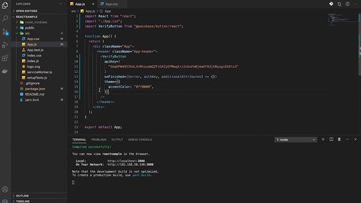Open the Run and Debug view
The width and height of the screenshot is (361, 203).
tap(5, 45)
